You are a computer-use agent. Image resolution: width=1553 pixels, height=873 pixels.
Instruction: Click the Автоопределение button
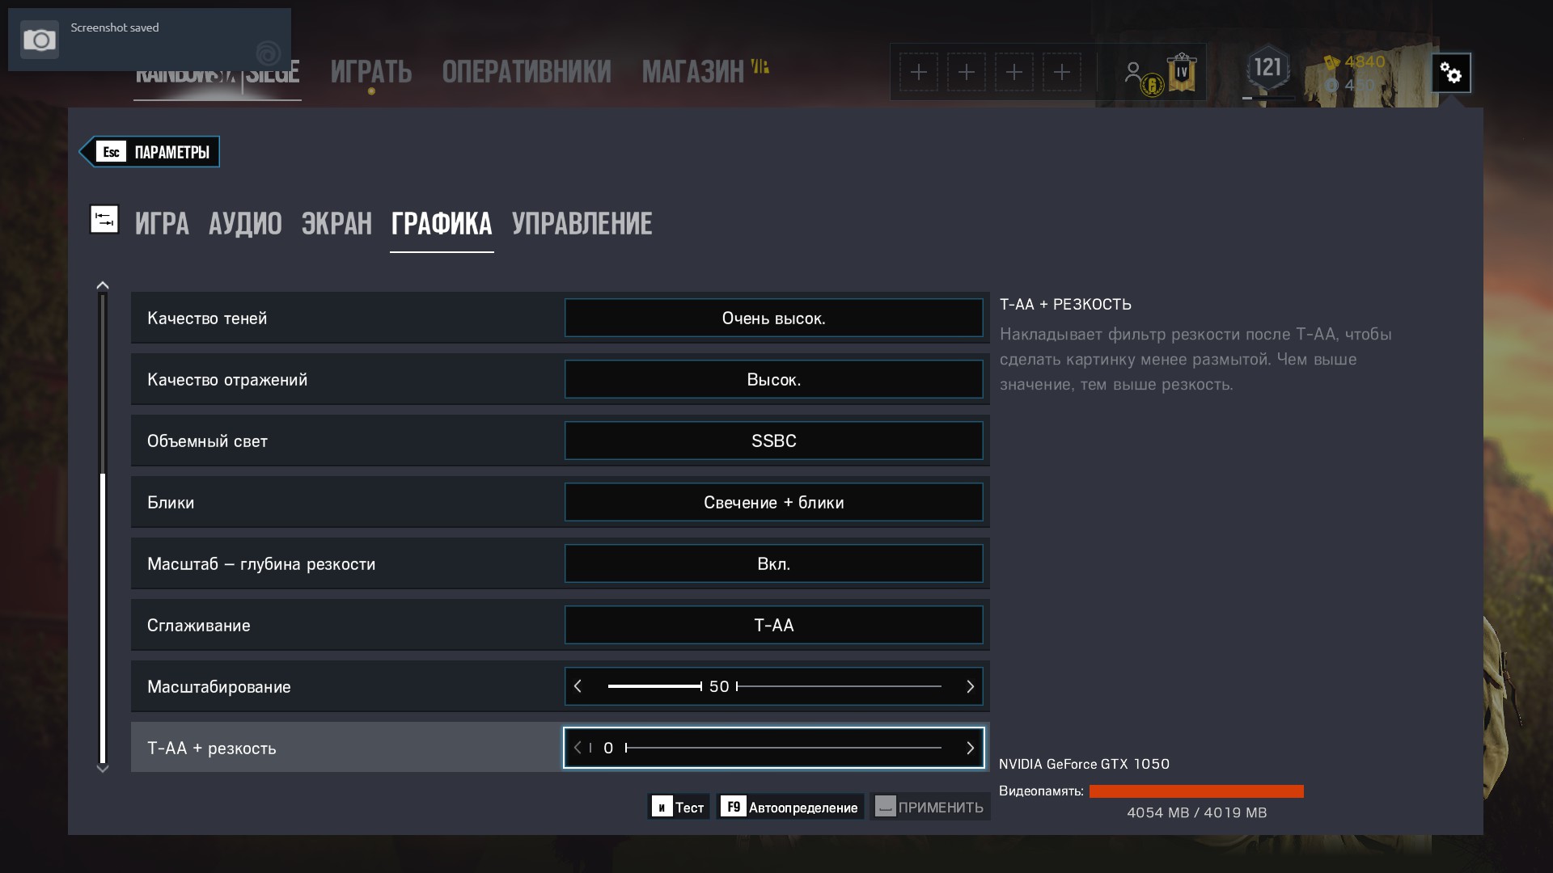point(790,807)
